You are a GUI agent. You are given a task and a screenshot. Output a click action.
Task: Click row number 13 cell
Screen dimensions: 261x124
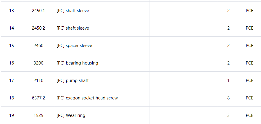click(12, 10)
